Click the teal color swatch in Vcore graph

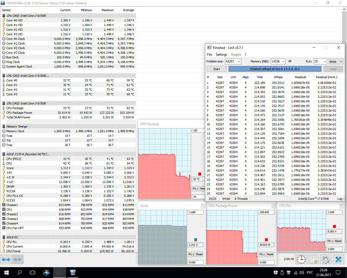tap(195, 240)
